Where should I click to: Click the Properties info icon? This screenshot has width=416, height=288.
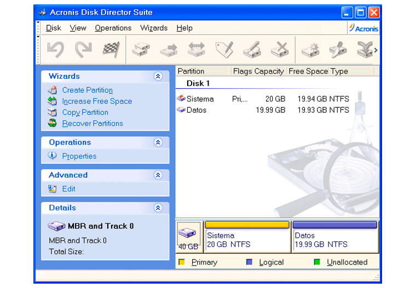point(52,156)
